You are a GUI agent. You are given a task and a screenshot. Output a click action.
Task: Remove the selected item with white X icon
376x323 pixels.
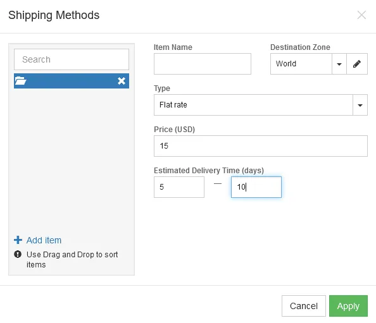(x=122, y=81)
